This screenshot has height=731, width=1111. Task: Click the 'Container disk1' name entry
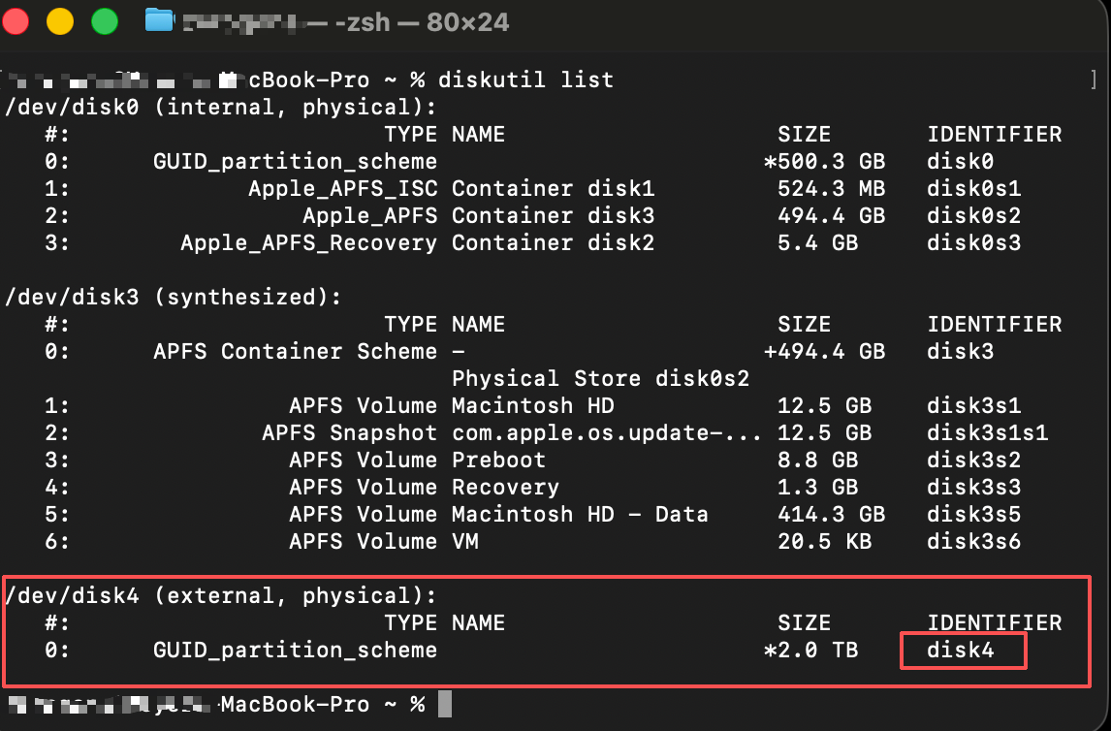pos(553,188)
